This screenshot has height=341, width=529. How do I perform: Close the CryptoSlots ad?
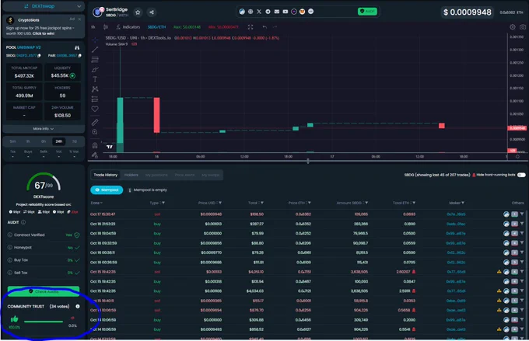point(79,19)
